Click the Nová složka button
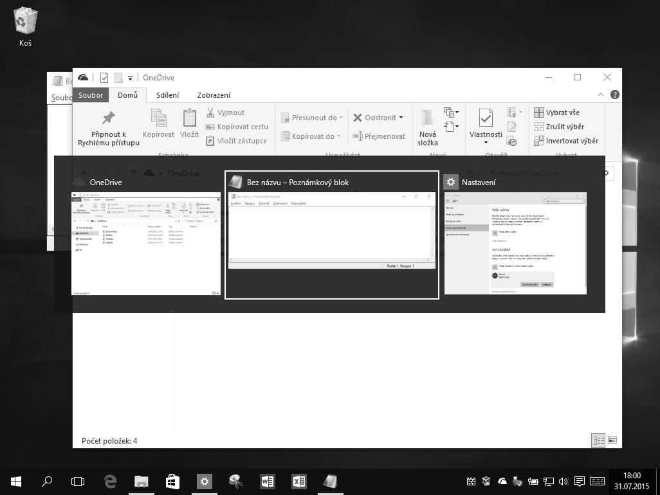Screen dimensions: 660x495 [428, 128]
